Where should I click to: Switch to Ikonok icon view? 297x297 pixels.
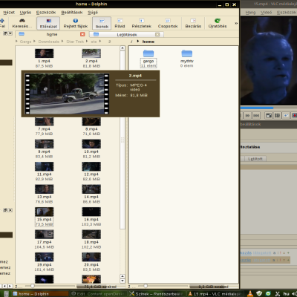(102, 23)
